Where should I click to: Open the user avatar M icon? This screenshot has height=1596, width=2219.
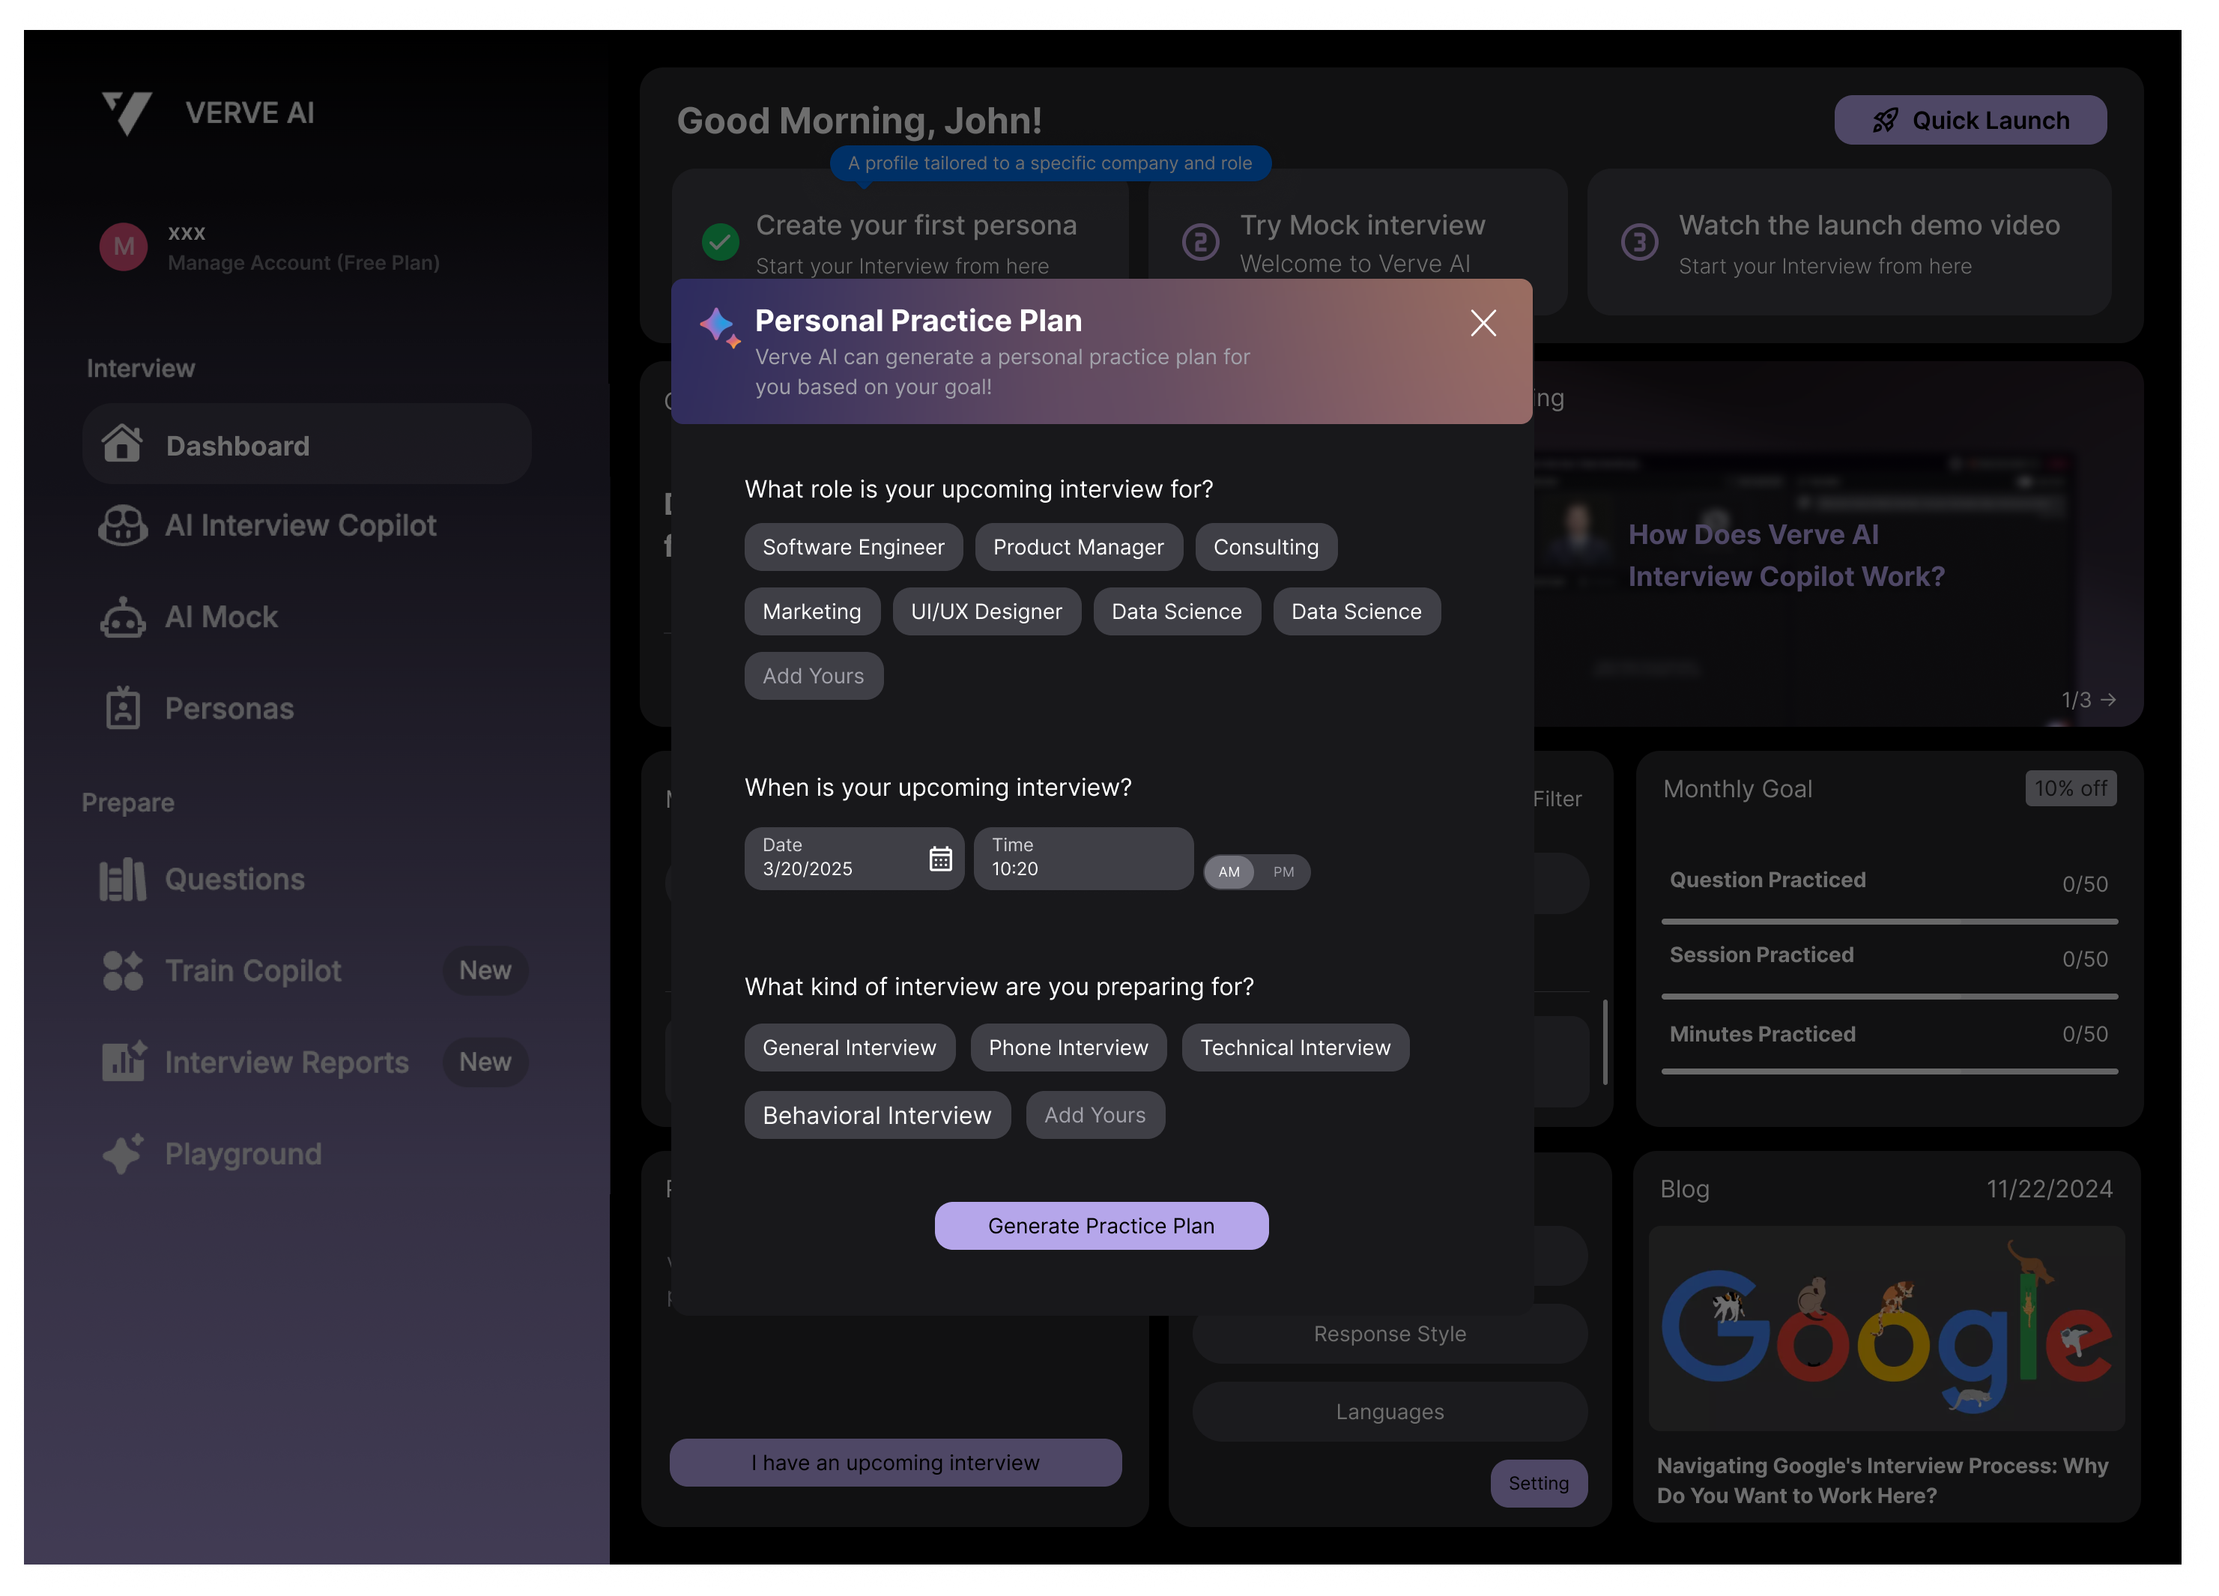coord(124,247)
